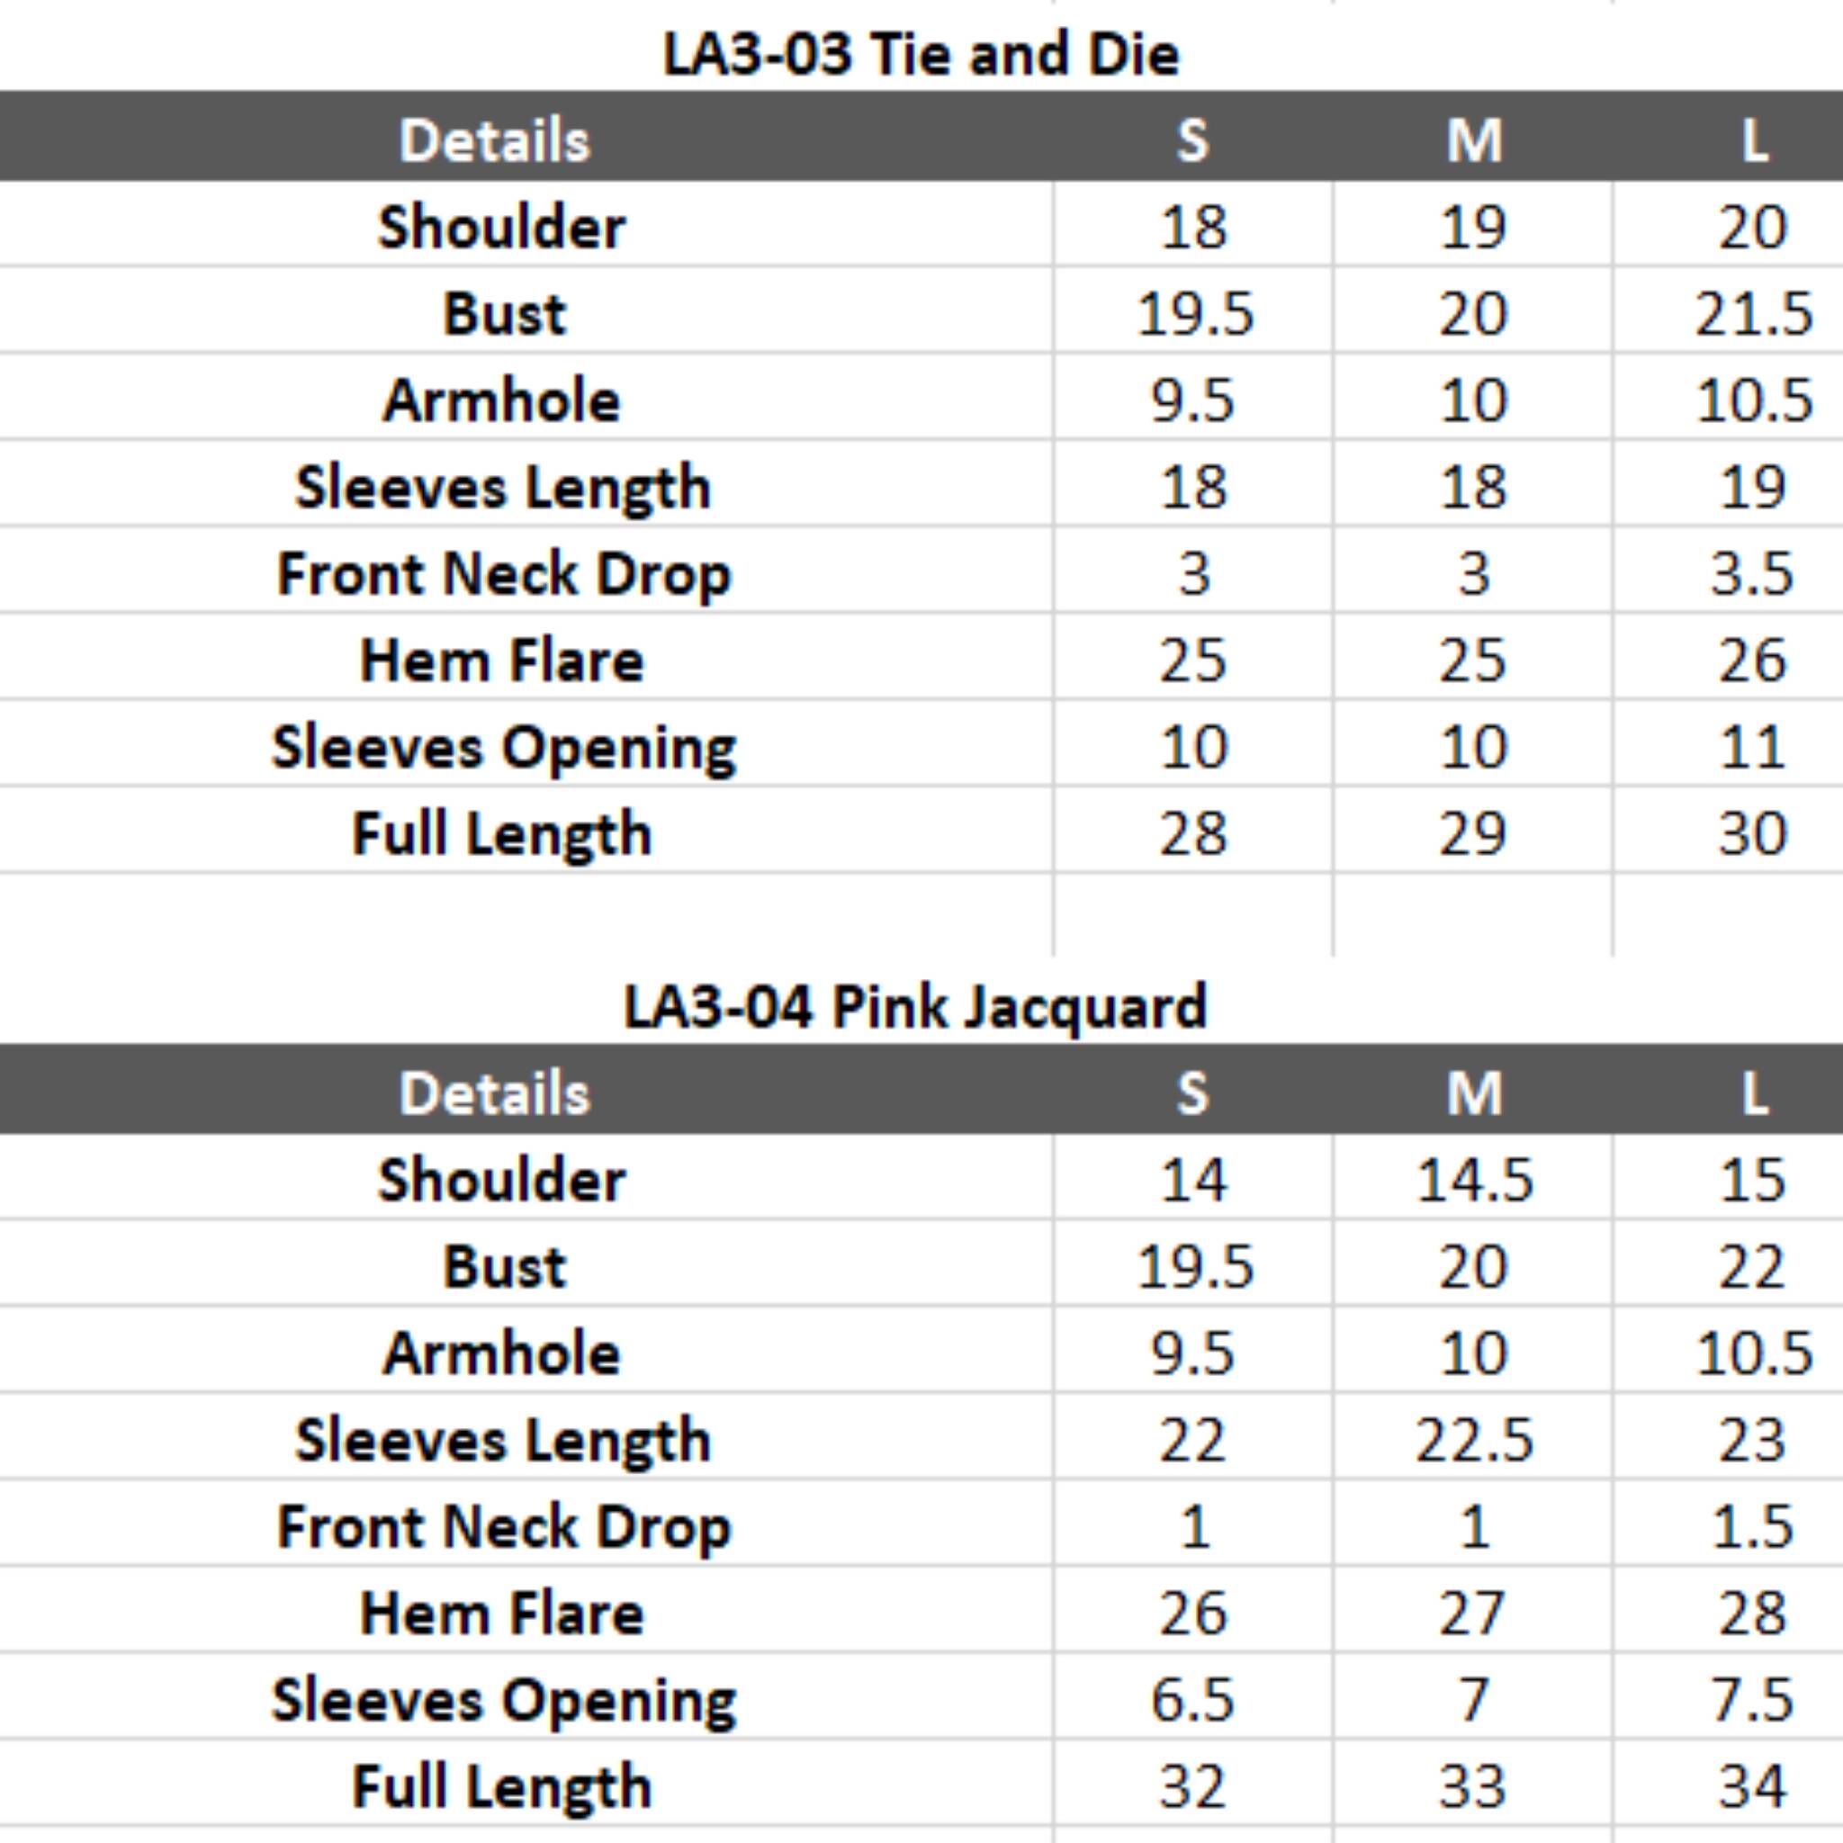Select Tie and Die Front Neck Drop 3.5 cell

[x=1752, y=574]
